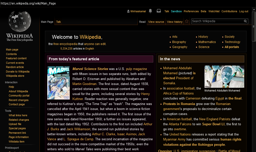Open the Super Bowl LI link
Image resolution: width=256 pixels, height=152 pixels.
coord(213,124)
